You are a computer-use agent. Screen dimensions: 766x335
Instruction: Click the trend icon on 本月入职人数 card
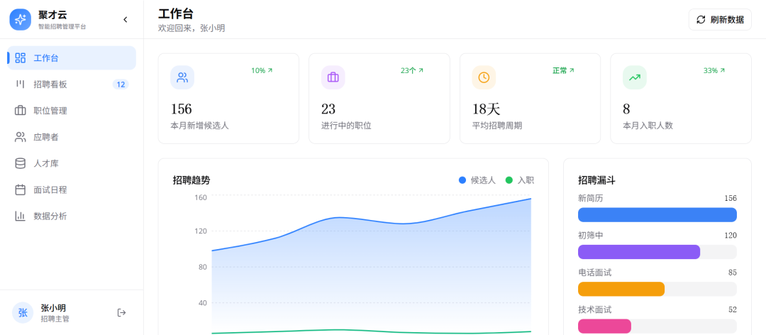pos(635,77)
